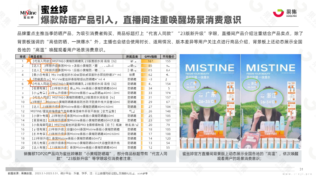Click the GMV index value 18

pyautogui.click(x=150, y=129)
